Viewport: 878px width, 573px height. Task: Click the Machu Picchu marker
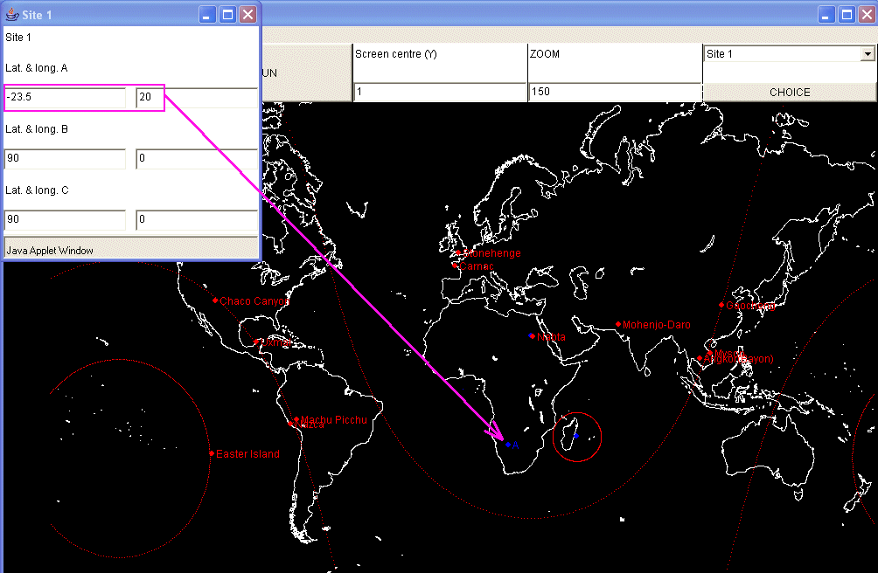coord(296,419)
